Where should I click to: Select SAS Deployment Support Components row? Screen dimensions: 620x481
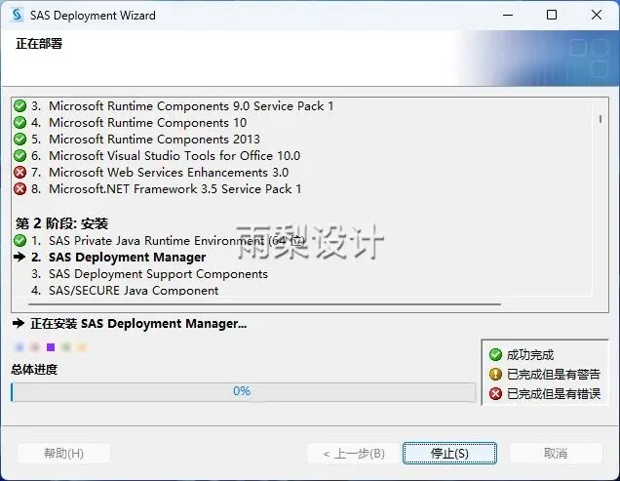tap(158, 274)
